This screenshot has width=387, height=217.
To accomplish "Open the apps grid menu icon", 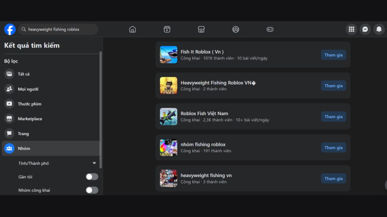I will point(352,29).
